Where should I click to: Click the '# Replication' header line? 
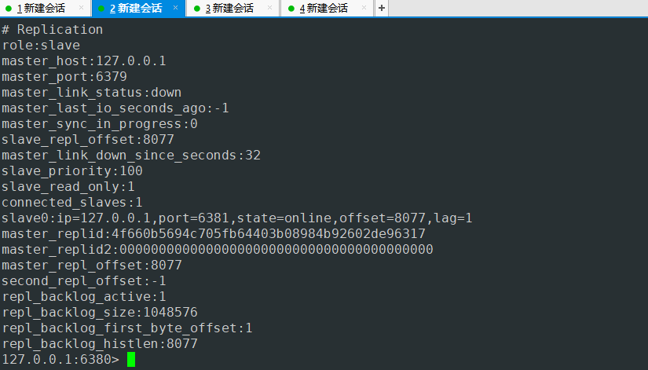[53, 30]
